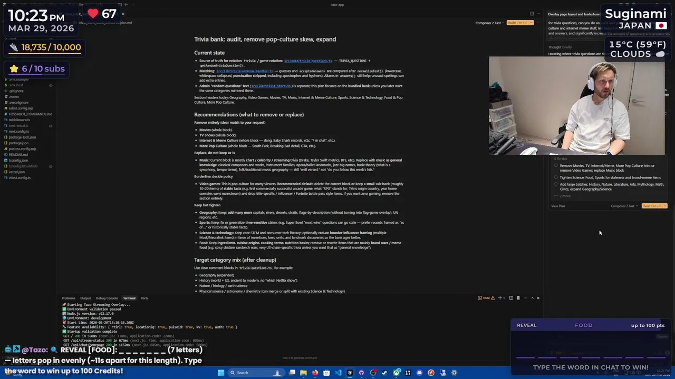Switch to the Problems panel tab
This screenshot has width=675, height=379.
tap(68, 298)
